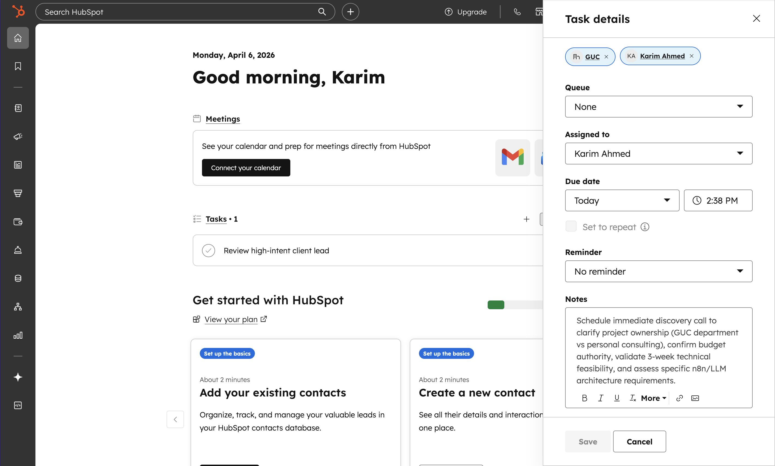Open the Service bell sidebar icon

click(18, 250)
